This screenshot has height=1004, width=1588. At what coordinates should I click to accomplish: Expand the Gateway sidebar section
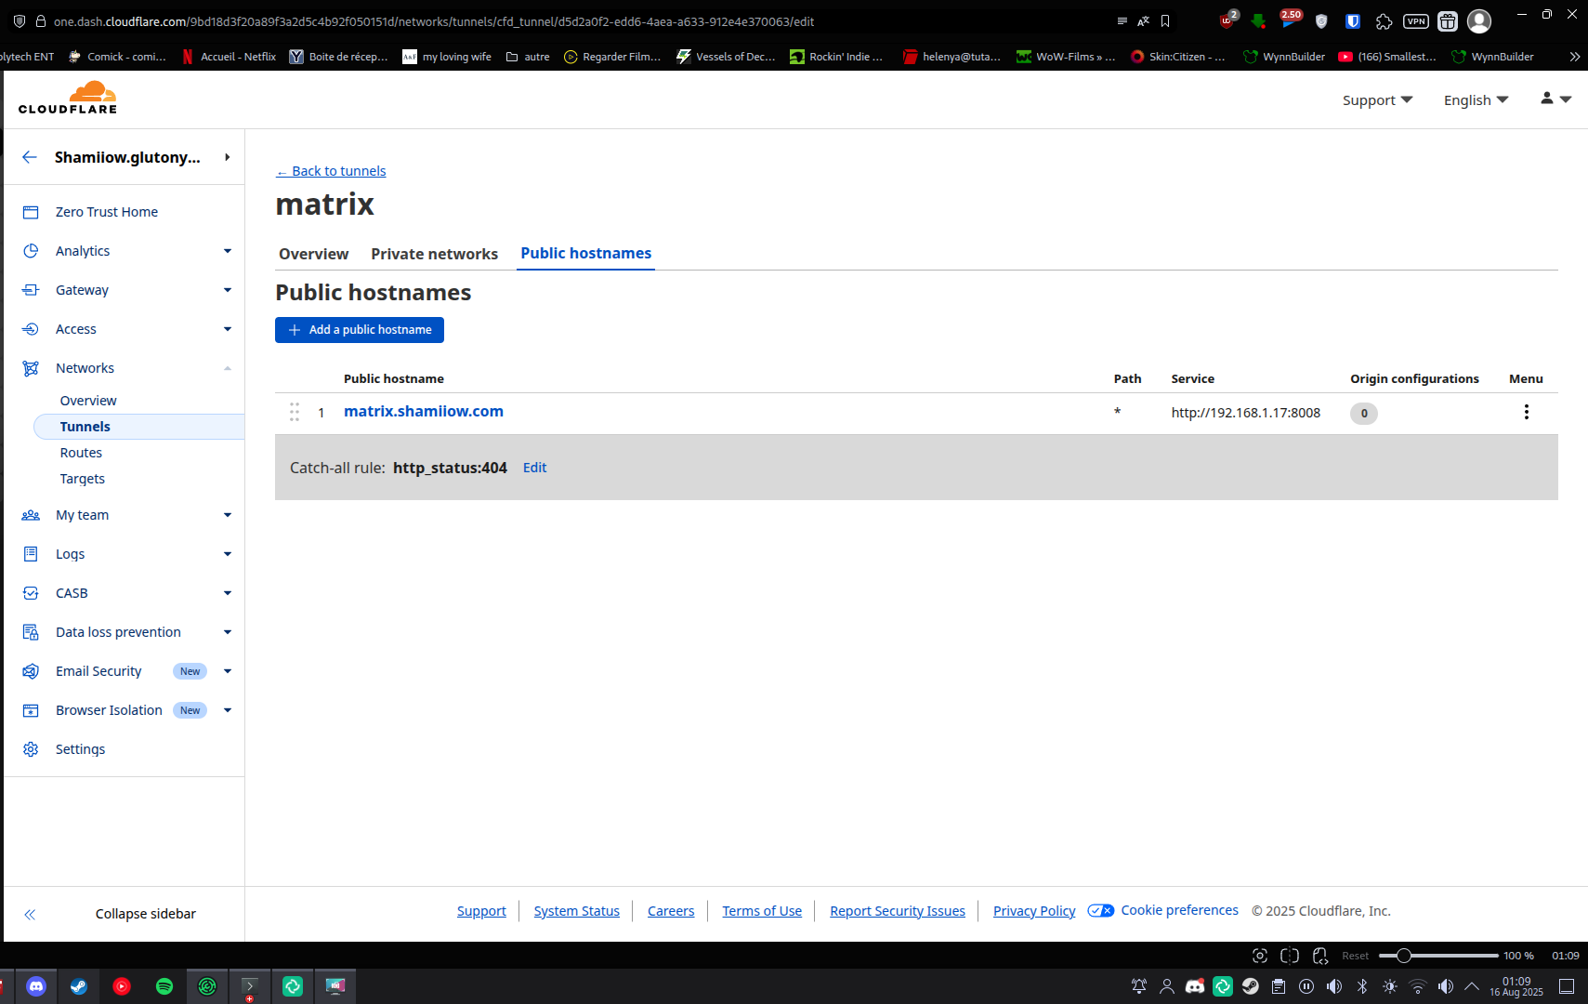(228, 290)
